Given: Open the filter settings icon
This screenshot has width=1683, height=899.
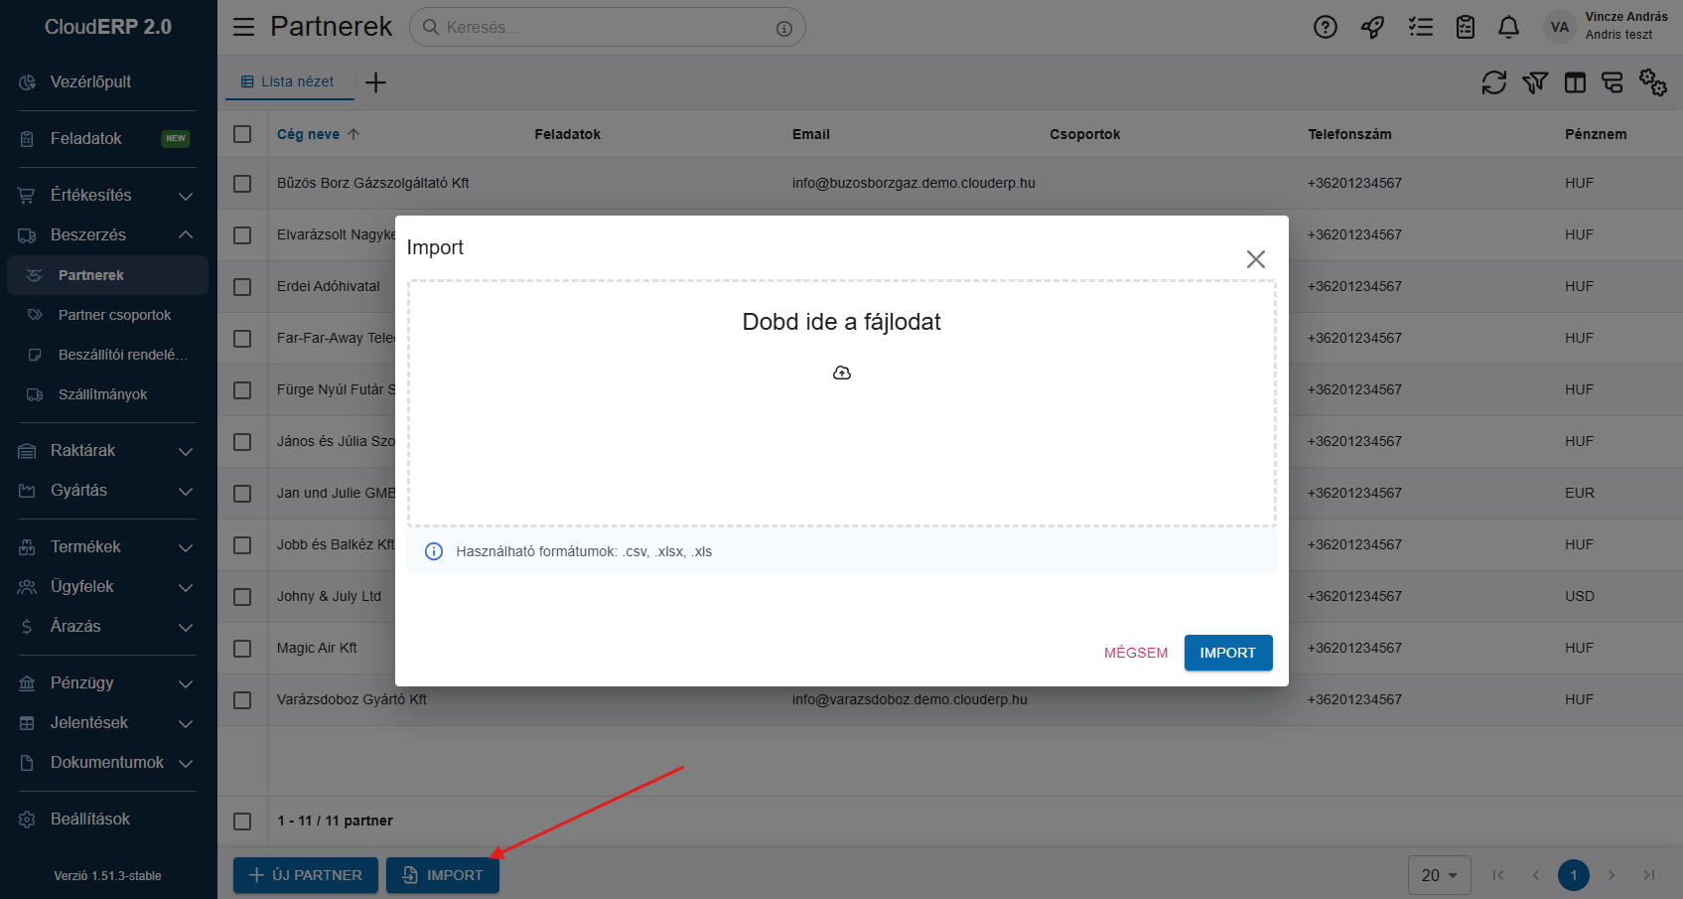Looking at the screenshot, I should point(1535,82).
